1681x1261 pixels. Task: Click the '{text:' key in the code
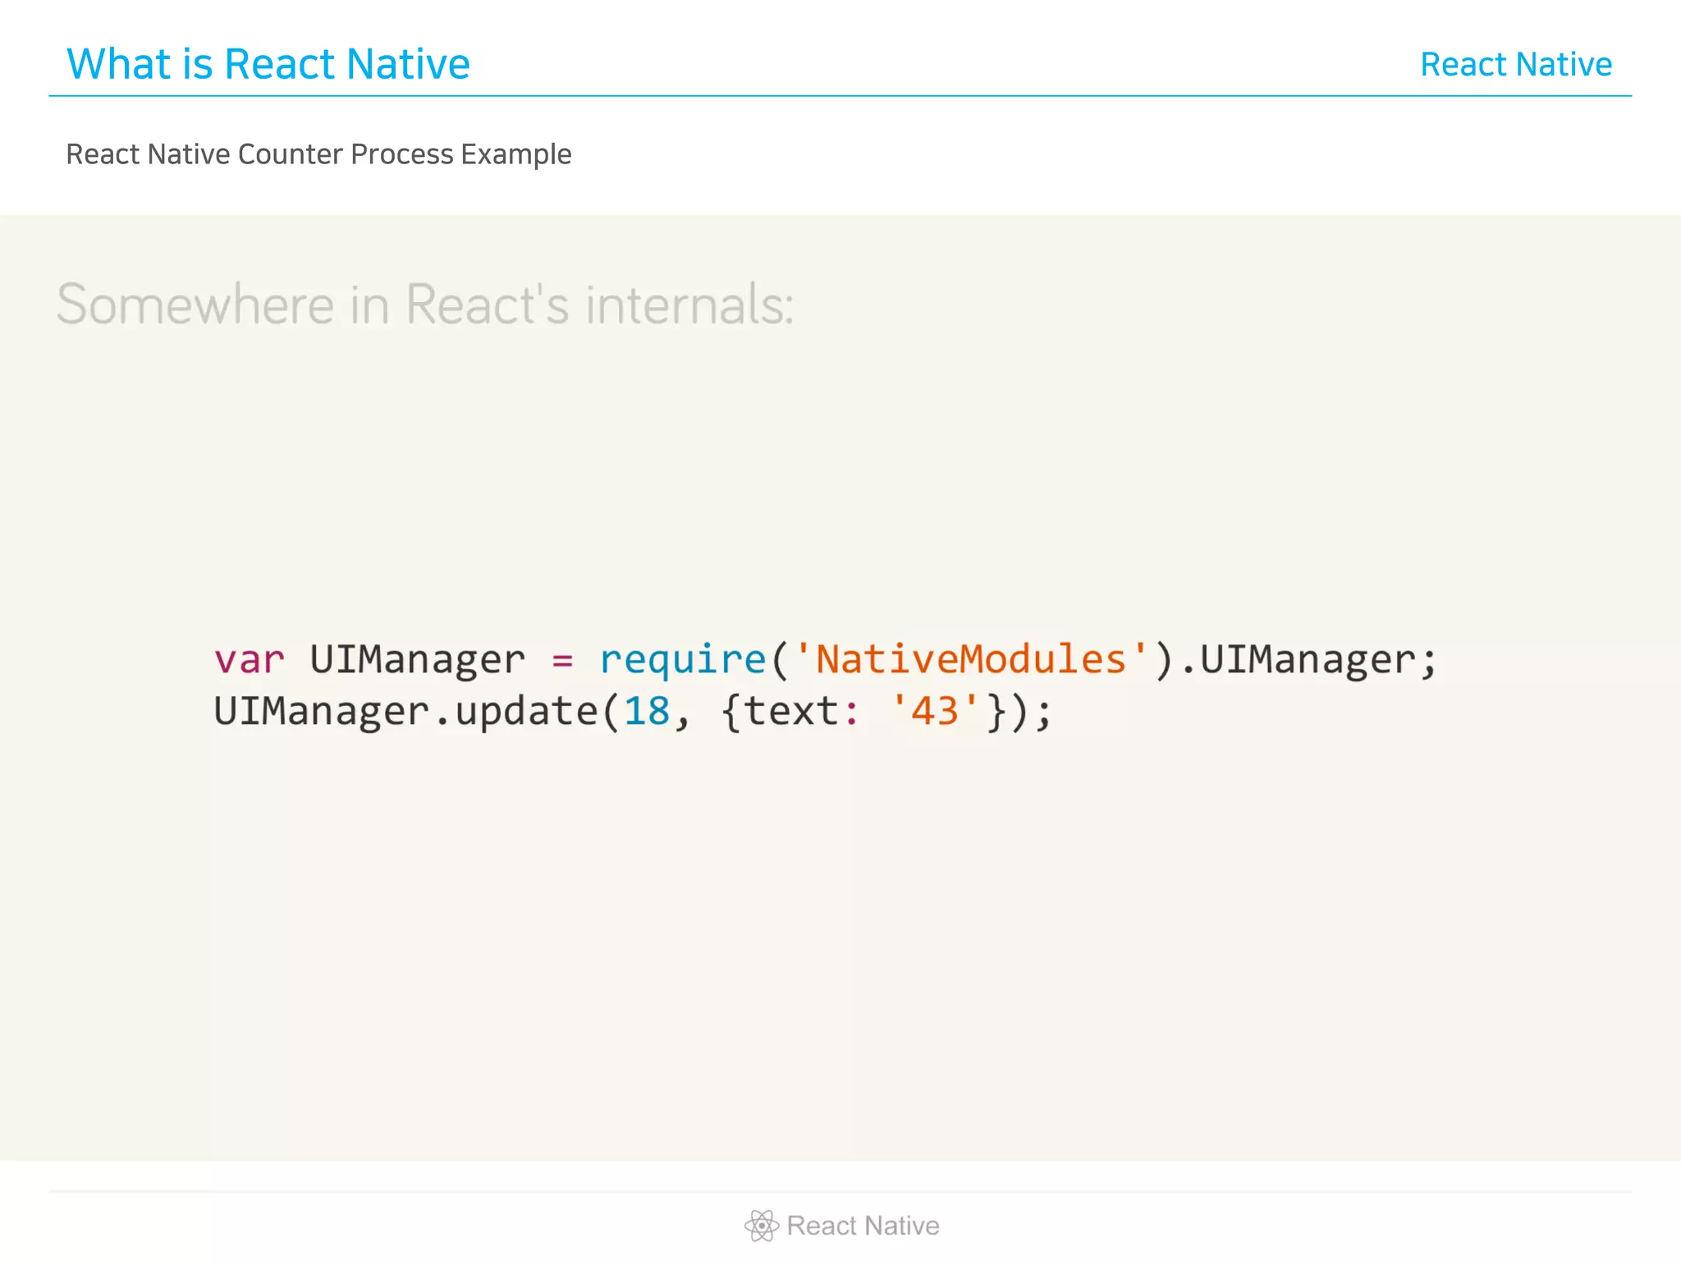pos(790,711)
